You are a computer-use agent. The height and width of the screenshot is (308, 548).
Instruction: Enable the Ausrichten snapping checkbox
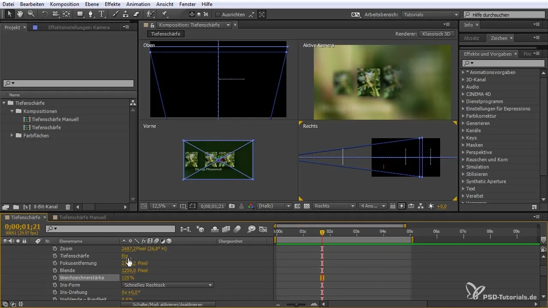pos(217,14)
